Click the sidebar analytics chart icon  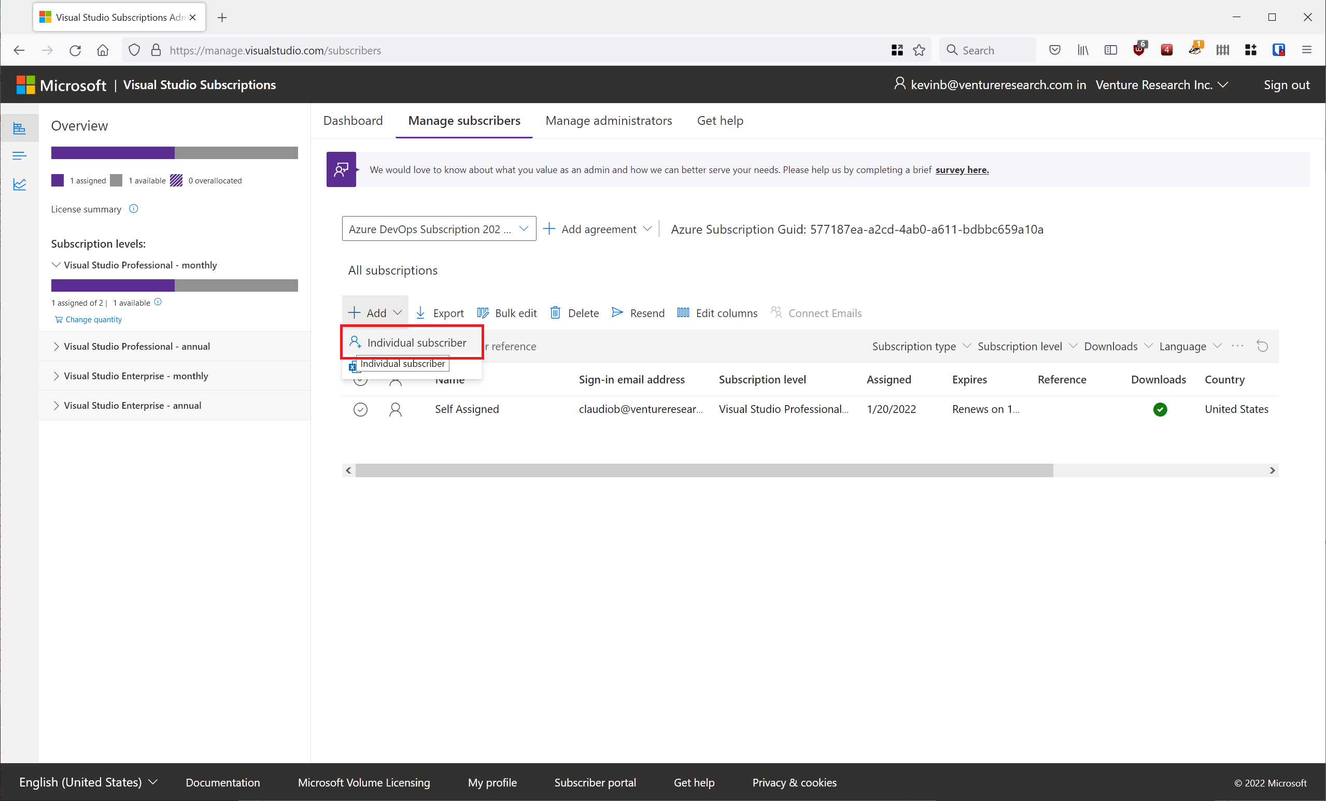[19, 184]
